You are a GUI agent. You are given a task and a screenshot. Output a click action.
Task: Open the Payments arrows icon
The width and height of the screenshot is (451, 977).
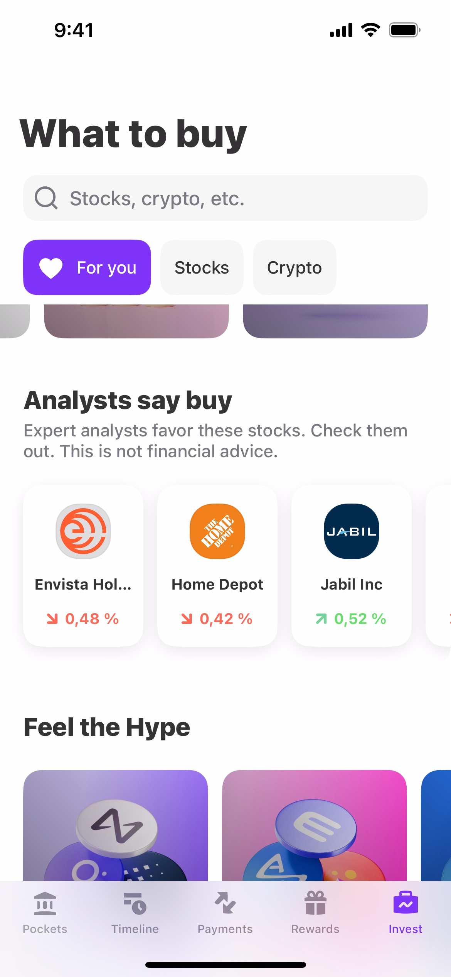225,904
